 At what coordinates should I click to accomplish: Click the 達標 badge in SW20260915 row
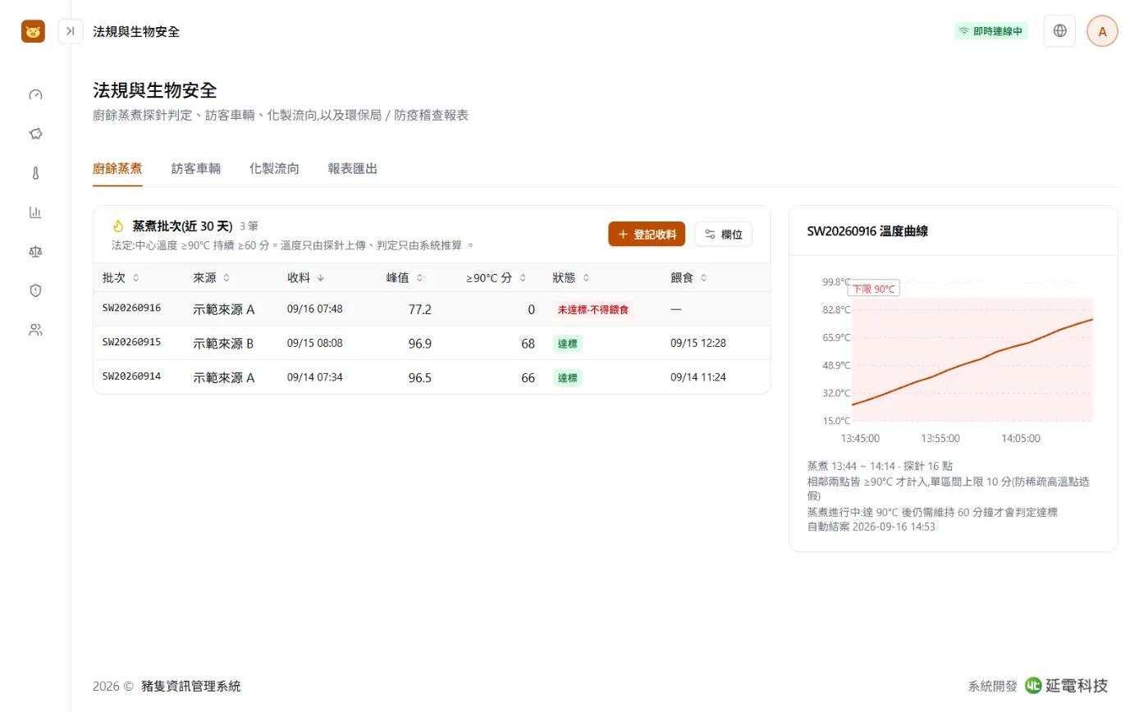point(567,344)
